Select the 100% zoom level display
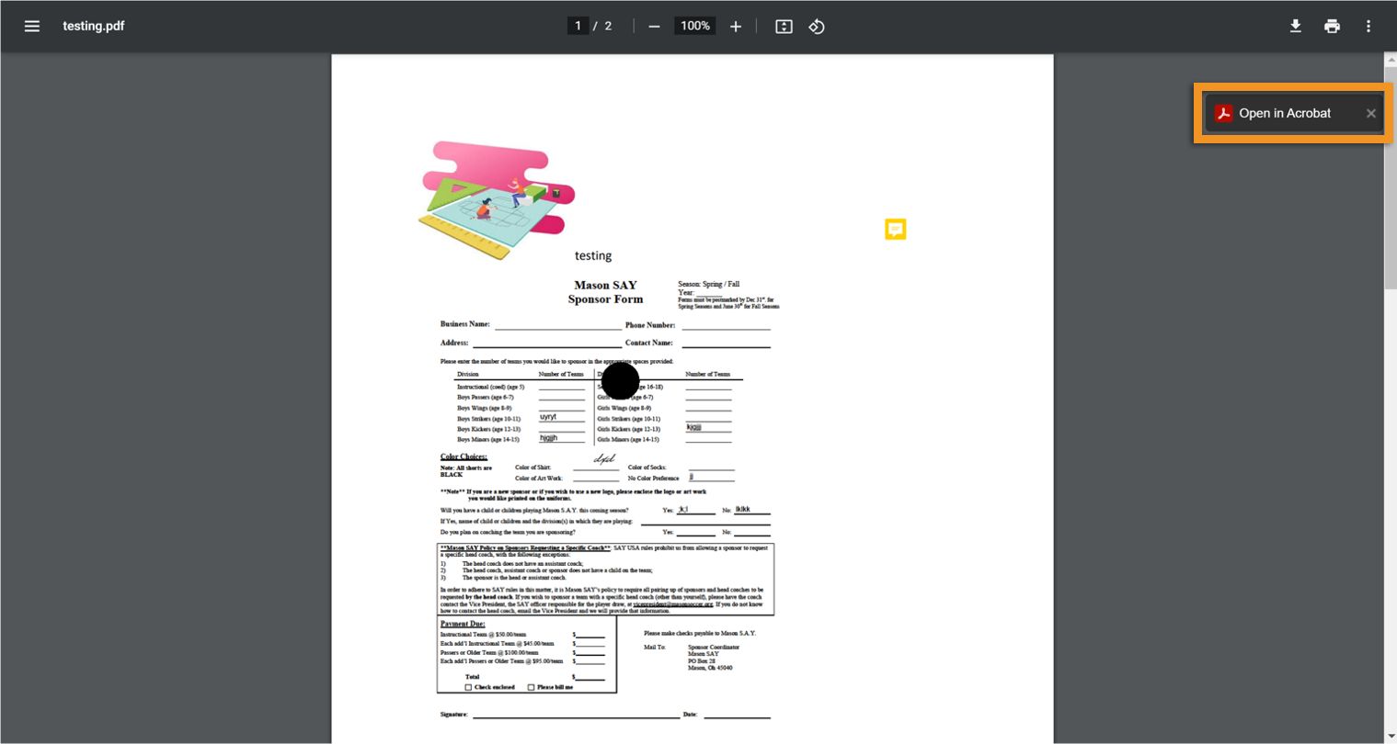Screen dimensions: 1397x744 (694, 26)
